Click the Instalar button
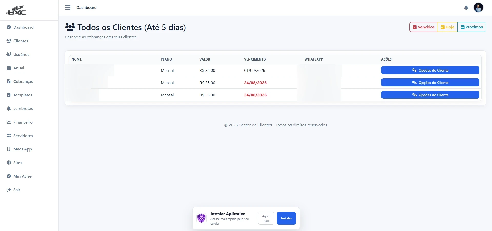The width and height of the screenshot is (492, 231). pyautogui.click(x=286, y=218)
